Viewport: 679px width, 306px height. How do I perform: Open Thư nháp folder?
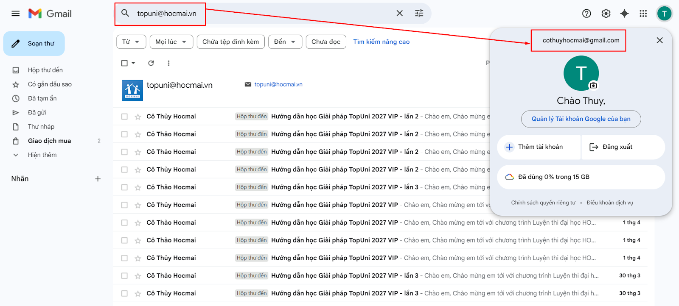coord(41,127)
